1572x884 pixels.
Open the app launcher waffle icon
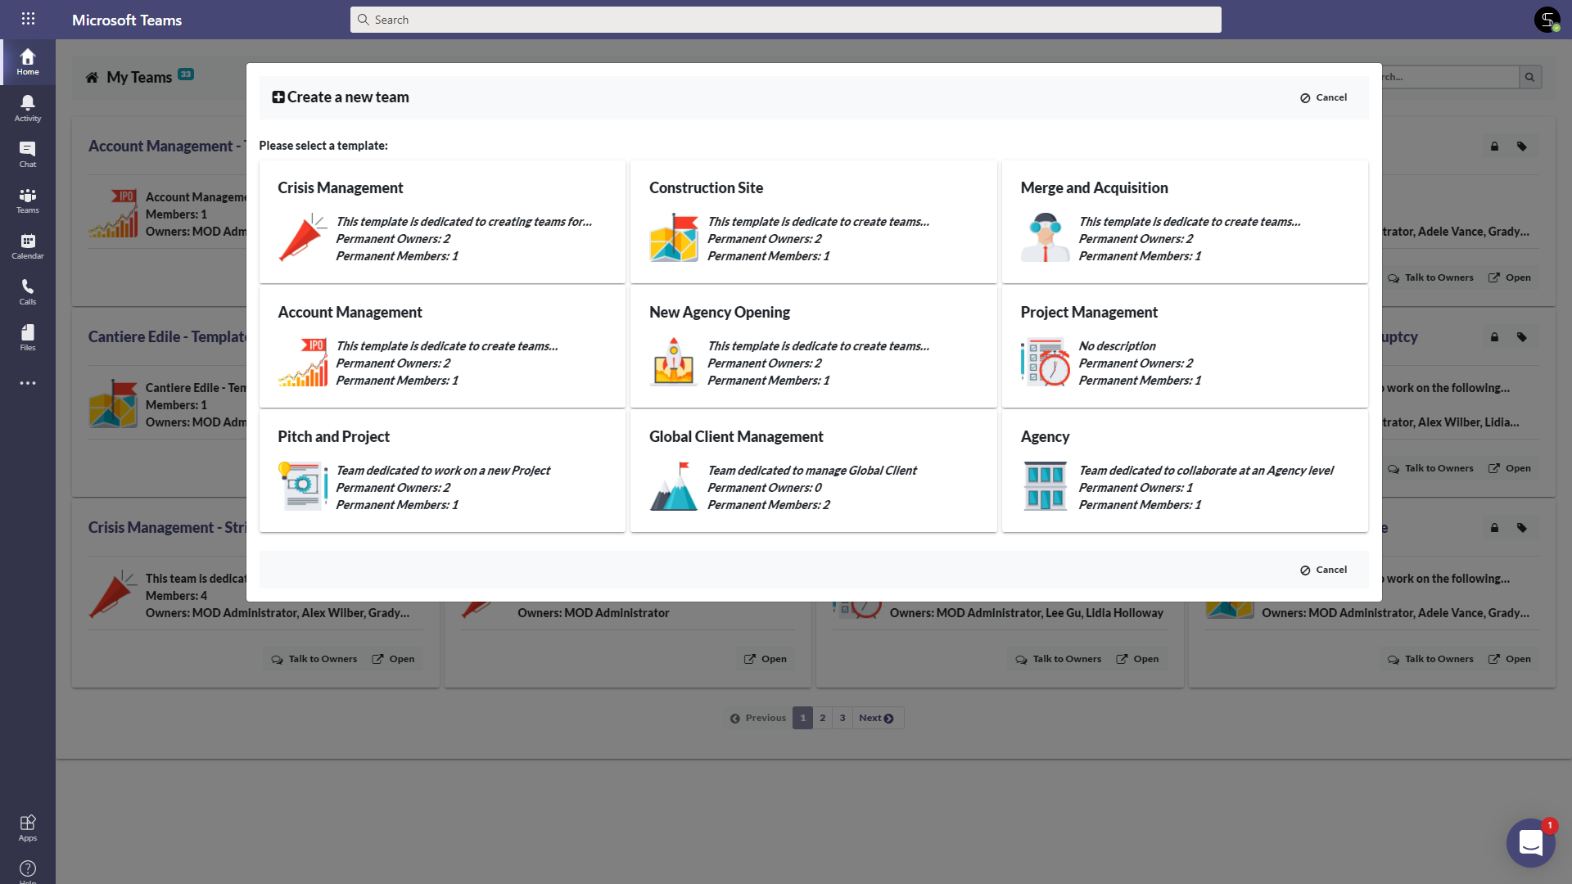point(28,19)
